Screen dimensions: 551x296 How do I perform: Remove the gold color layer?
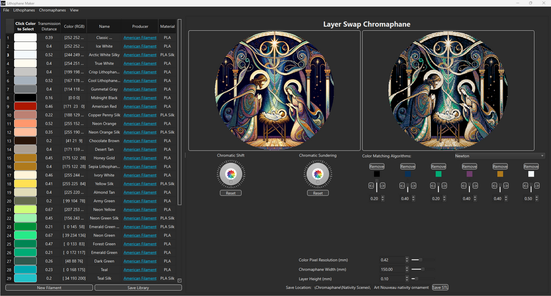pos(500,166)
